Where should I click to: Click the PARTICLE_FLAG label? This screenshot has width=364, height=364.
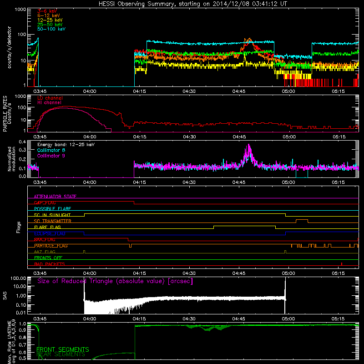[51, 246]
